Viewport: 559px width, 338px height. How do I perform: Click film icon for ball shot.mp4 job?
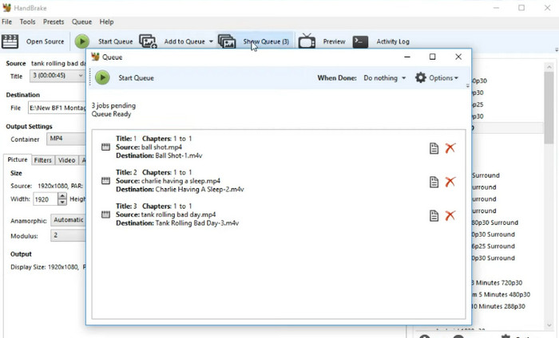tap(105, 147)
